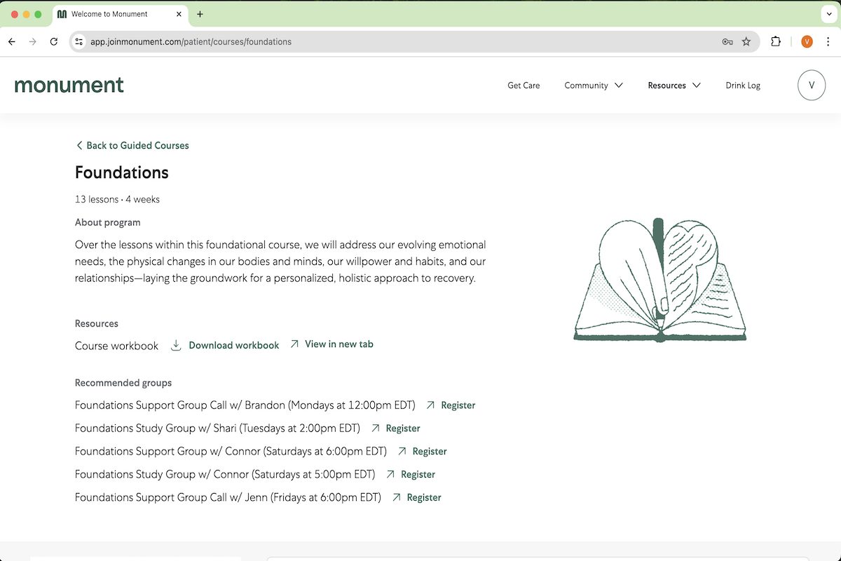Open the tab search dropdown in Chrome
This screenshot has width=841, height=561.
[x=829, y=14]
